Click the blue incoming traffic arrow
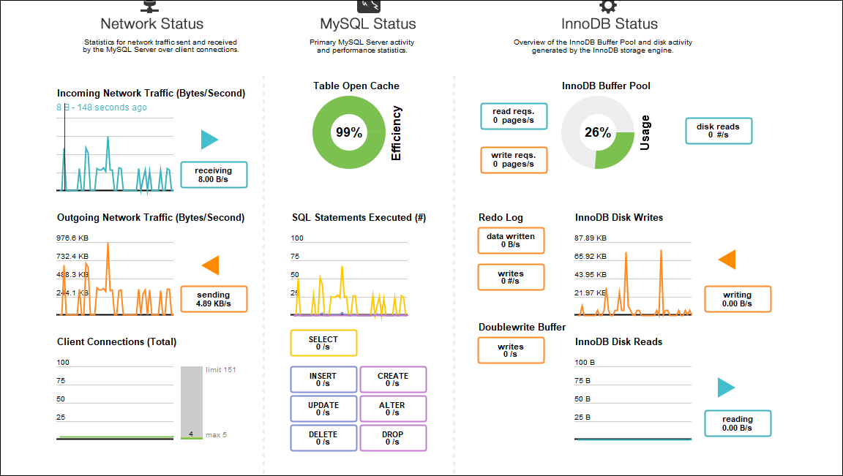The width and height of the screenshot is (843, 476). pyautogui.click(x=209, y=140)
